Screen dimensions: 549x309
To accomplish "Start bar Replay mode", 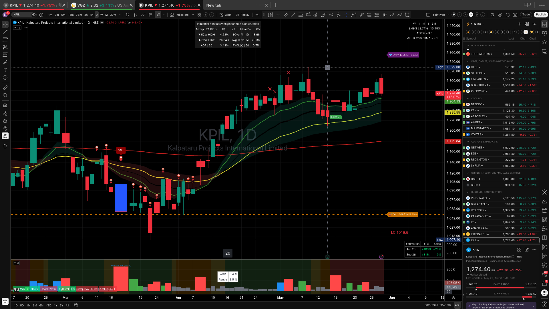I will coord(242,15).
